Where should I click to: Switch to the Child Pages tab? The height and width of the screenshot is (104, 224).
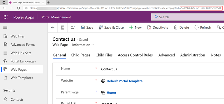(81, 55)
